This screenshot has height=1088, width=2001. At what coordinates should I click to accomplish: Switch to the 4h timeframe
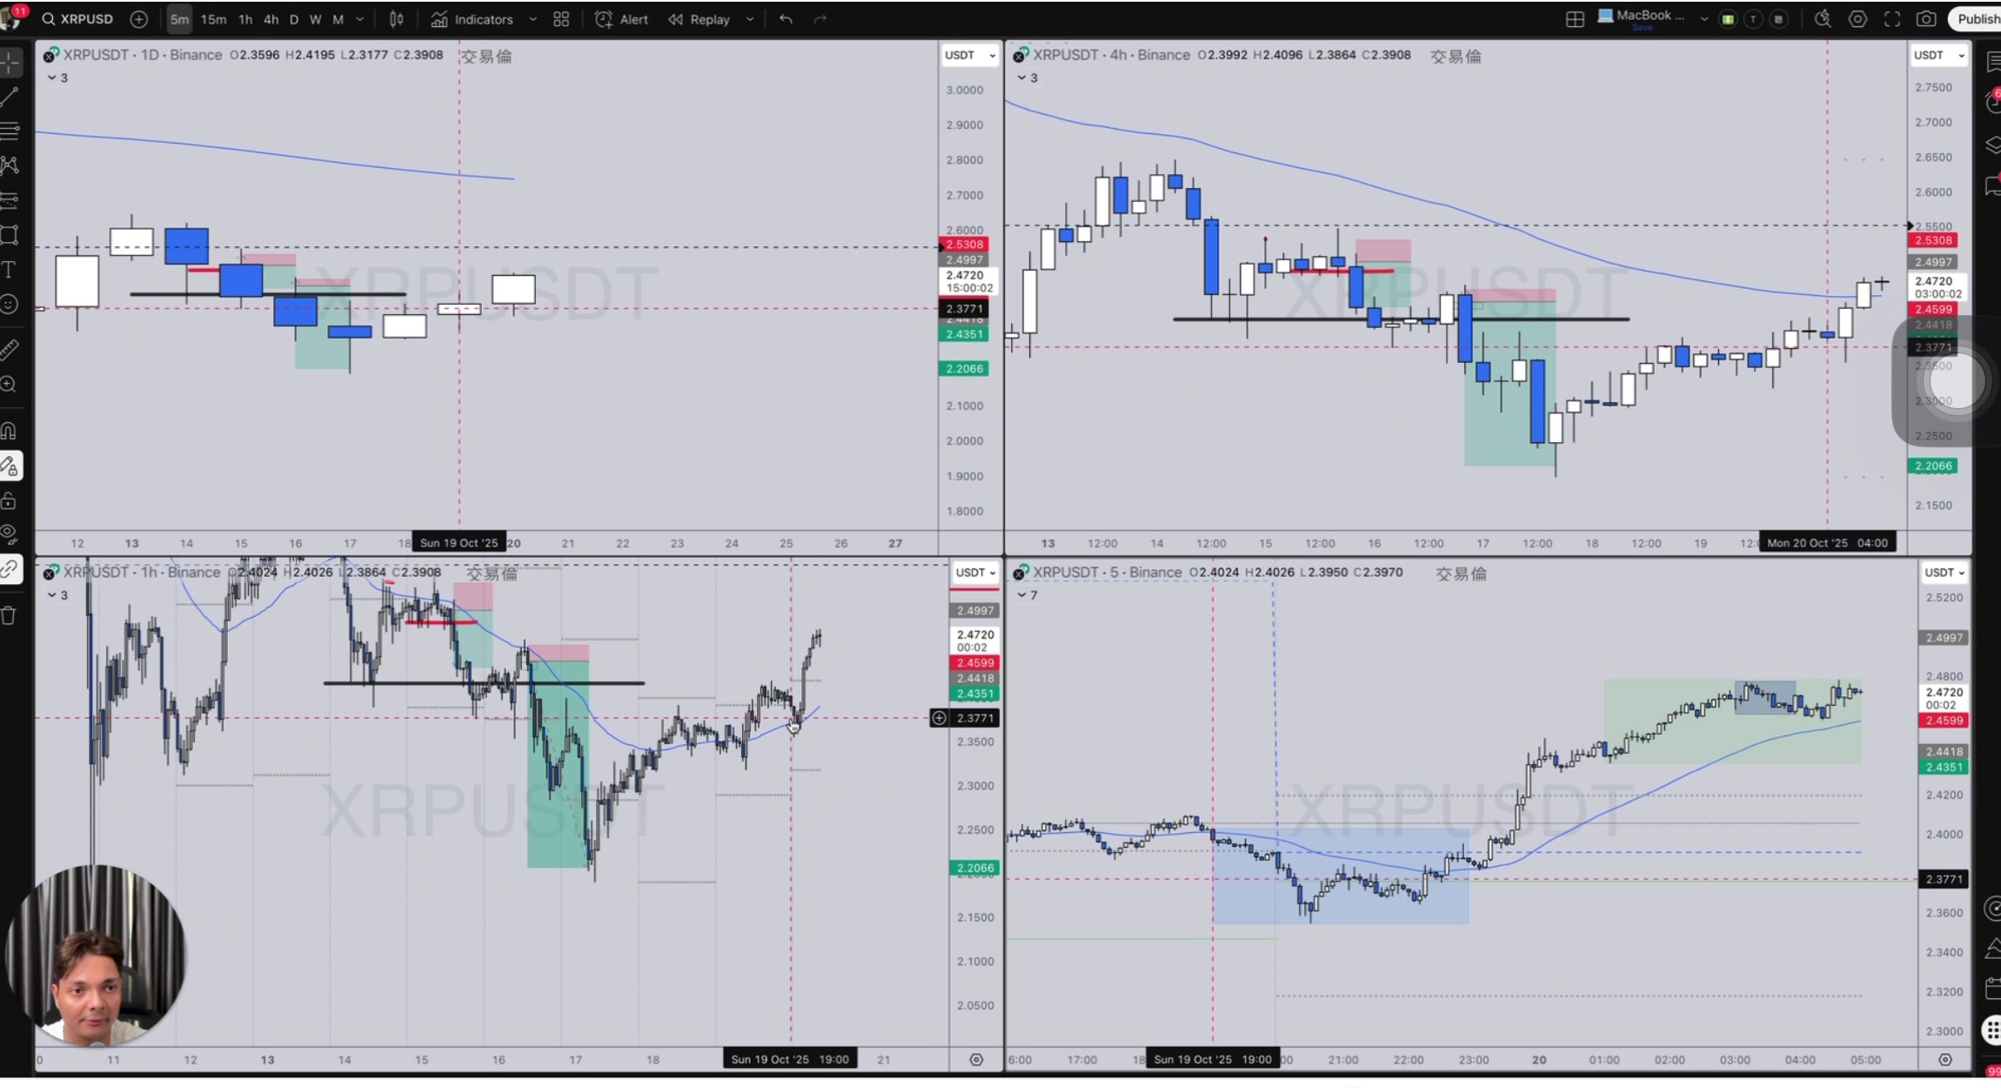271,19
